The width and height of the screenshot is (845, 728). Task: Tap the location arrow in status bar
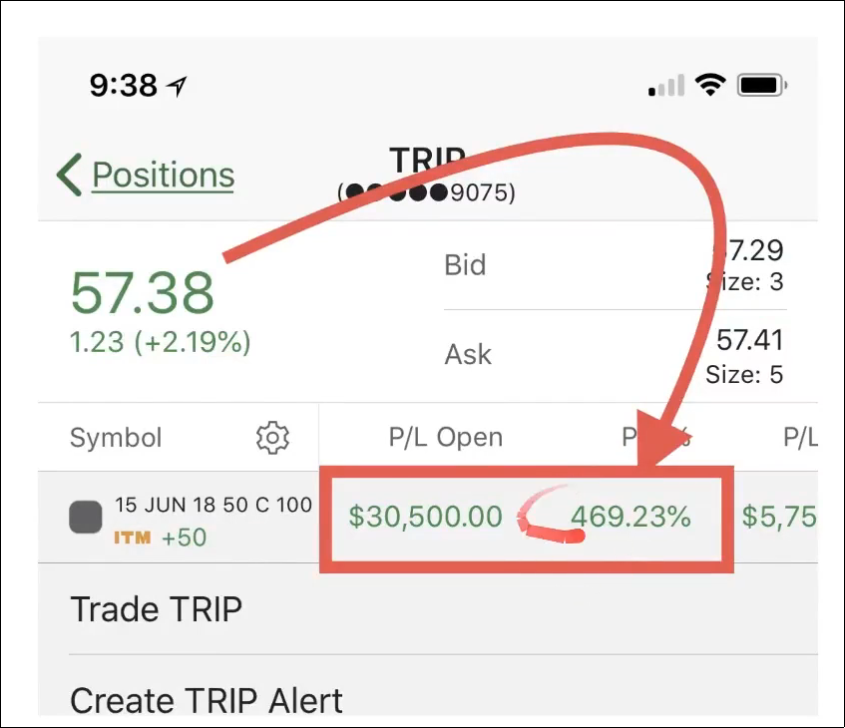(x=178, y=86)
